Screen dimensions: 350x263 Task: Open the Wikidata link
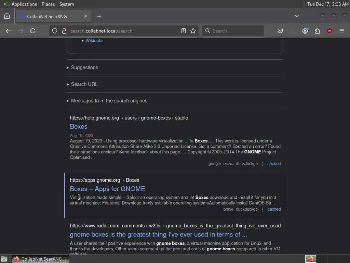point(94,40)
